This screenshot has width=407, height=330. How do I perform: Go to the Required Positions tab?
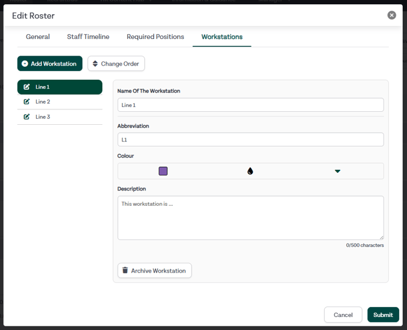(x=155, y=37)
